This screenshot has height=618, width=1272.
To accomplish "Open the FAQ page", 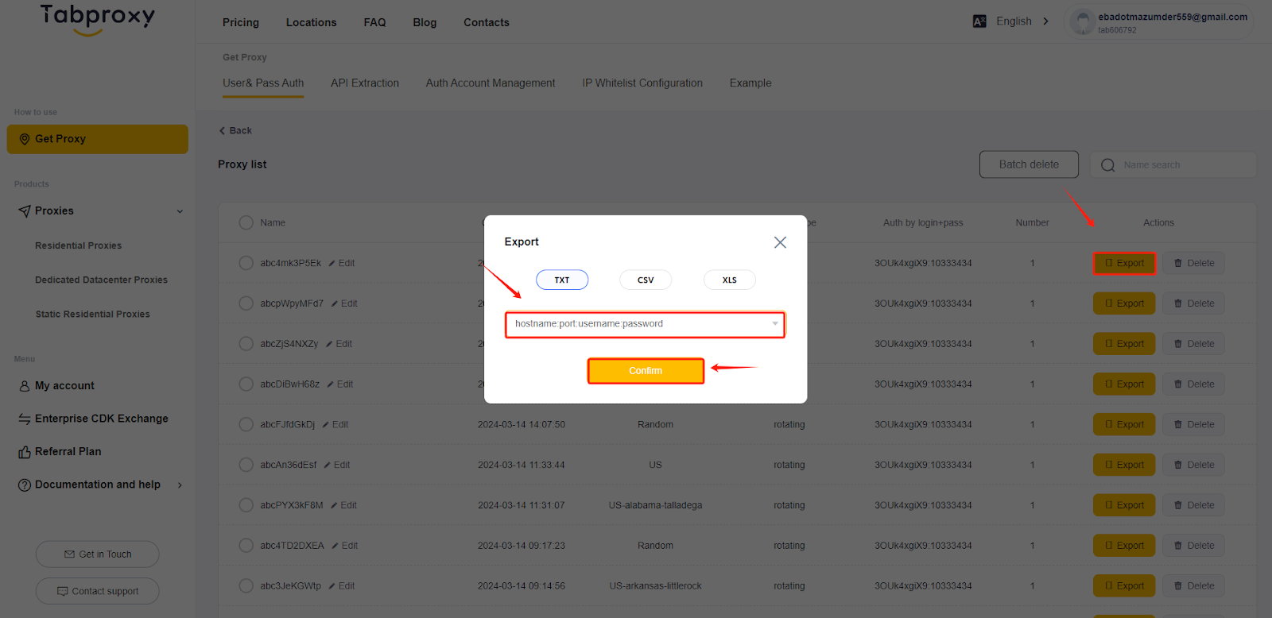I will [x=374, y=22].
